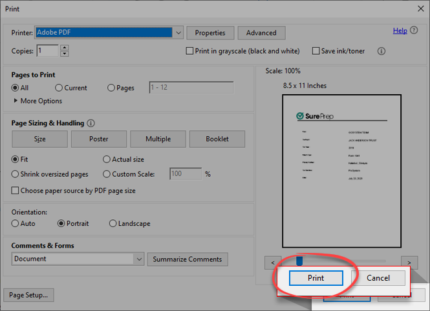Enable Print in grayscale checkbox

click(x=190, y=51)
